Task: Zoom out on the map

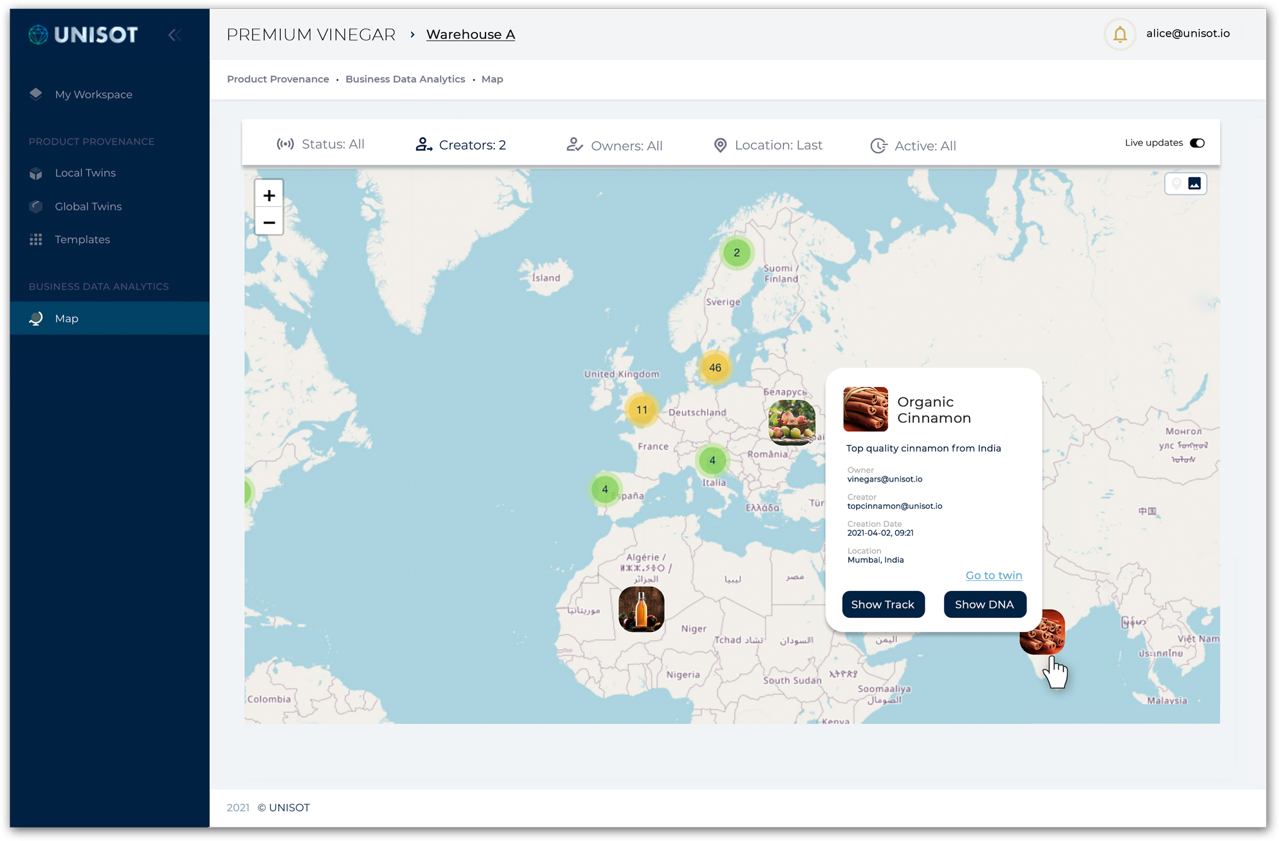Action: click(x=269, y=223)
